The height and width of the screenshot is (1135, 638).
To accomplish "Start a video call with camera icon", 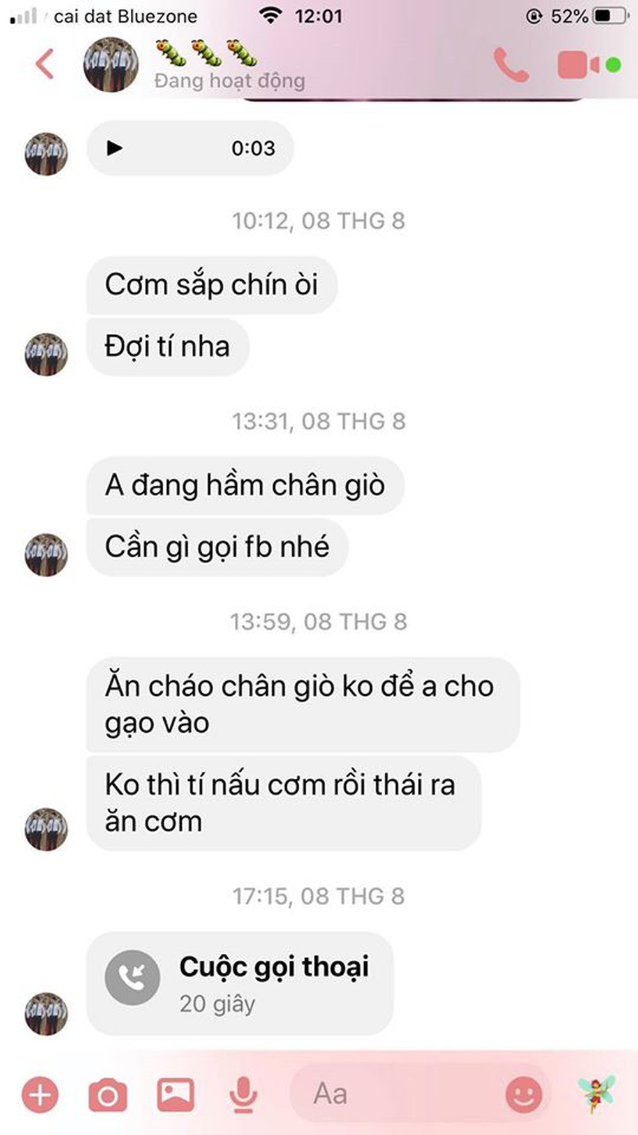I will (x=579, y=65).
